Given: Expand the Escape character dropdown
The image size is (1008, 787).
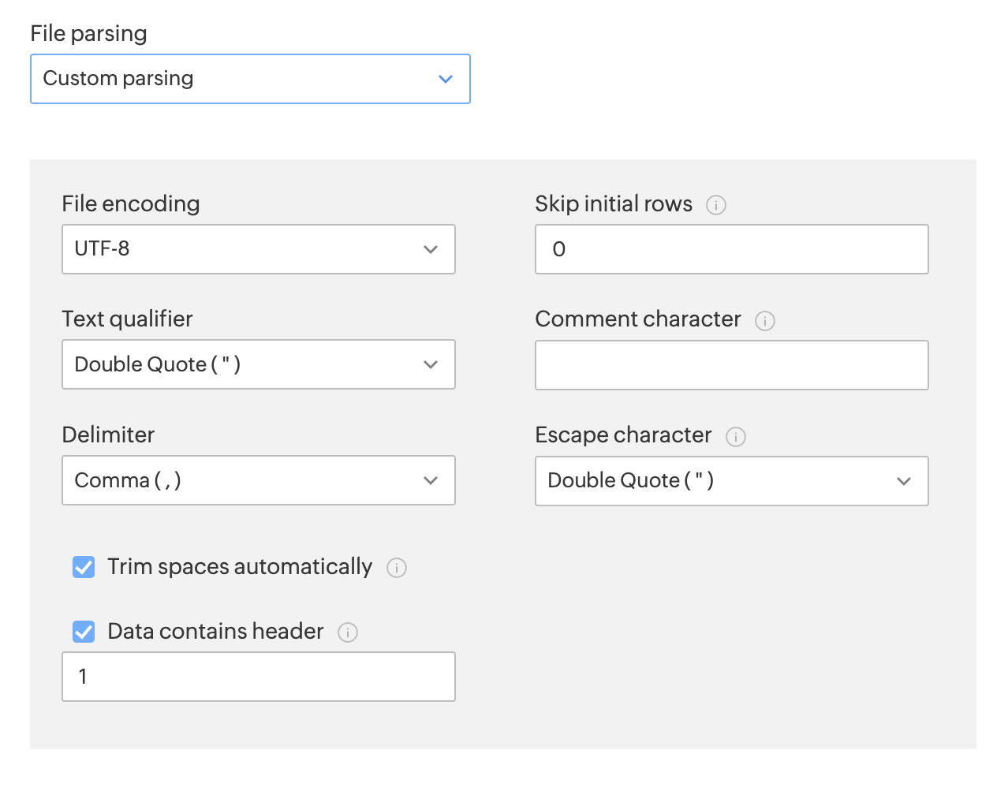Looking at the screenshot, I should click(x=731, y=481).
